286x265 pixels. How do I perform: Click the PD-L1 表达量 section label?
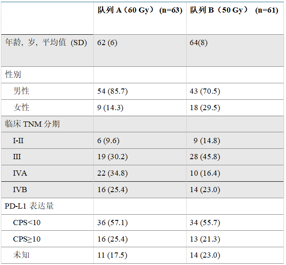[29, 206]
